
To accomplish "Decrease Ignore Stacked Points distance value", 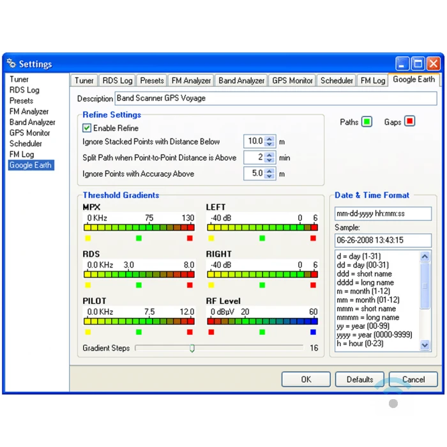I will tap(269, 144).
